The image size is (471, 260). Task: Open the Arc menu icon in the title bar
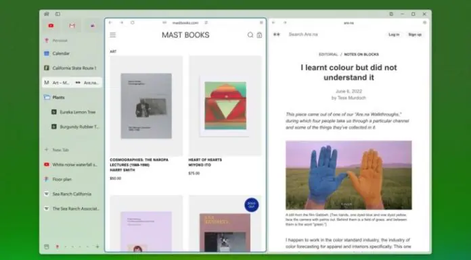[47, 14]
